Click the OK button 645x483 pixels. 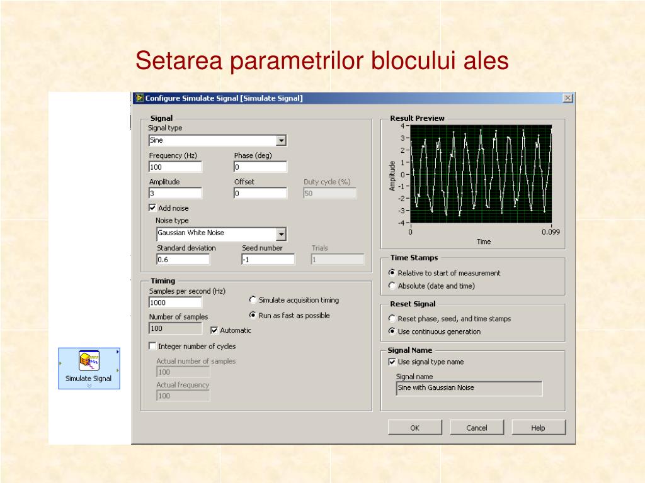pyautogui.click(x=414, y=428)
